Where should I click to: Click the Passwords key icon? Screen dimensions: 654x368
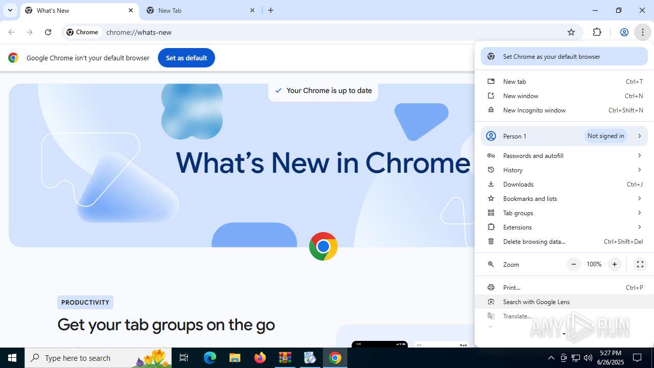(x=491, y=156)
